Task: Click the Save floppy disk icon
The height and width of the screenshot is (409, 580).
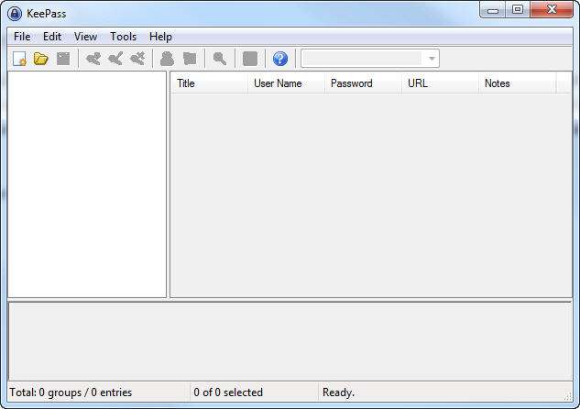Action: (x=63, y=59)
